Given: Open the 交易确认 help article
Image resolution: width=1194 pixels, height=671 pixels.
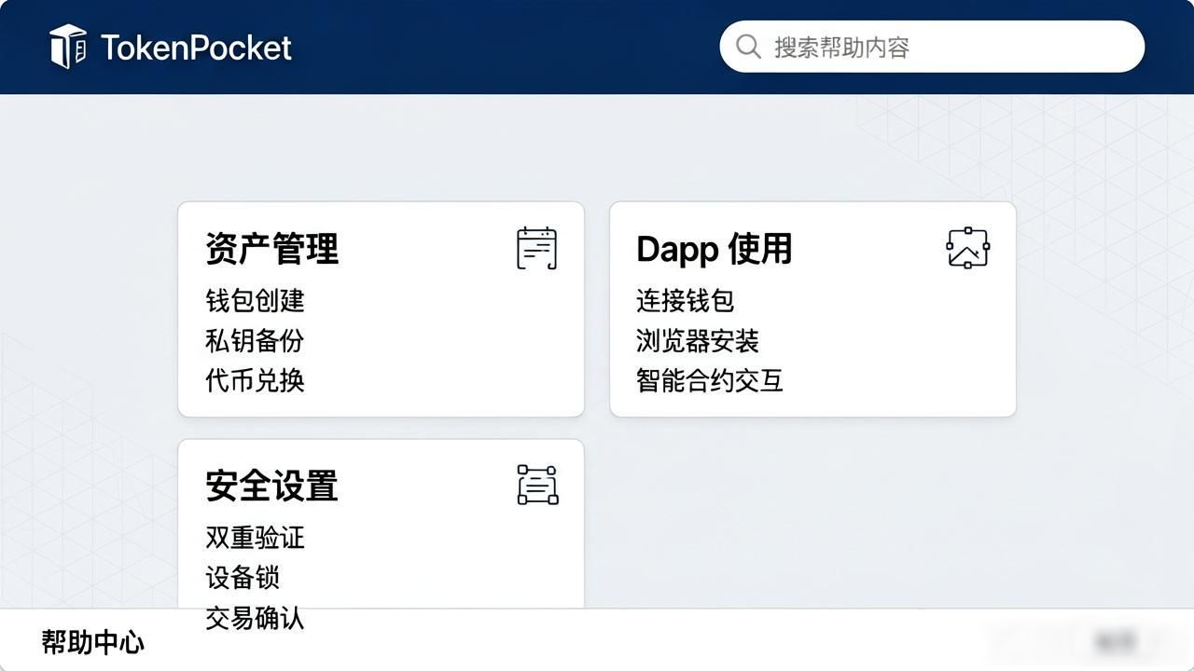Looking at the screenshot, I should point(255,619).
